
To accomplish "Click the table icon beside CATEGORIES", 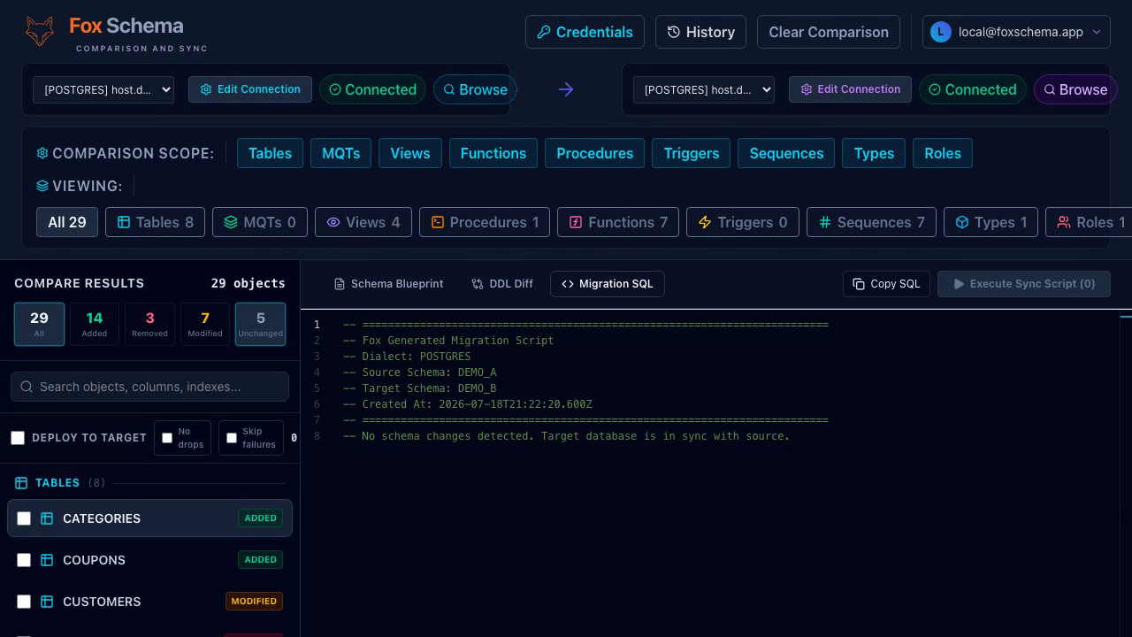I will coord(47,518).
